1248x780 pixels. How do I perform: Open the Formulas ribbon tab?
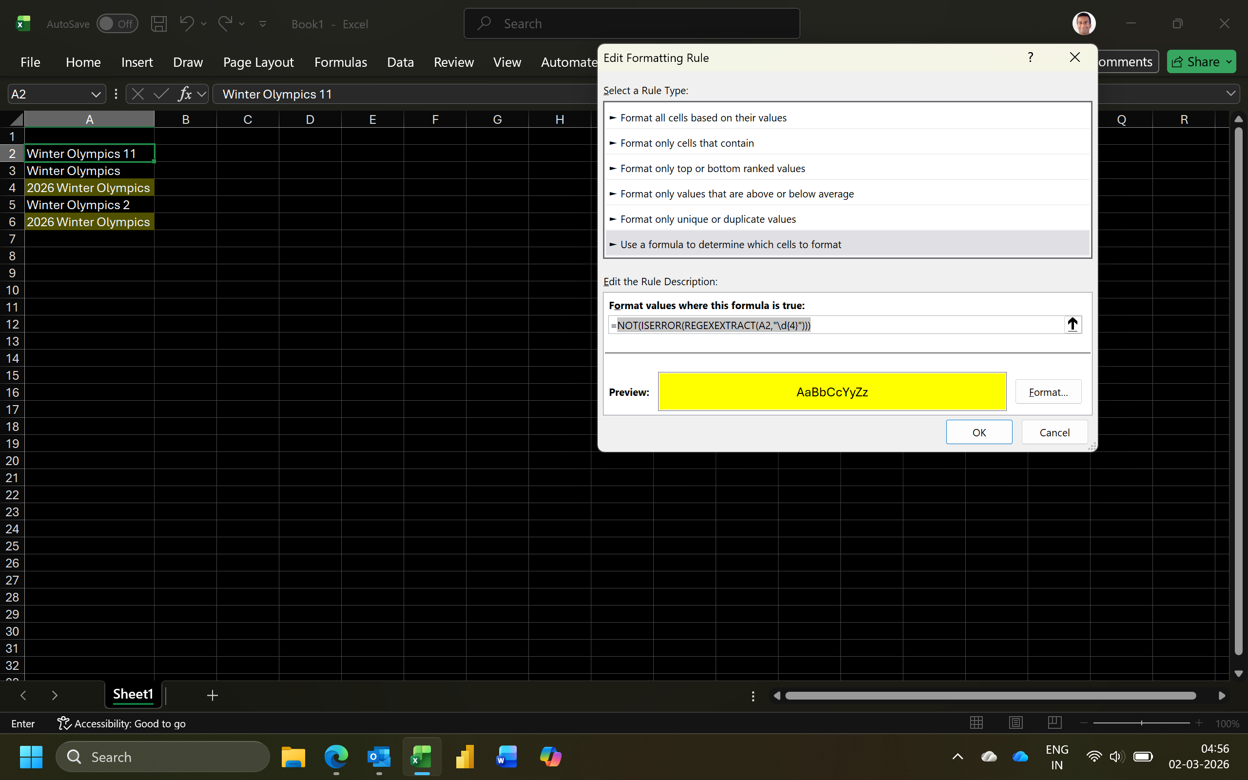[340, 62]
